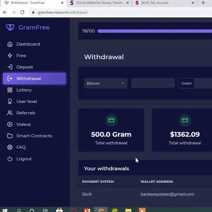The height and width of the screenshot is (212, 212).
Task: Open Microsoft Store from the taskbar
Action: click(59, 210)
